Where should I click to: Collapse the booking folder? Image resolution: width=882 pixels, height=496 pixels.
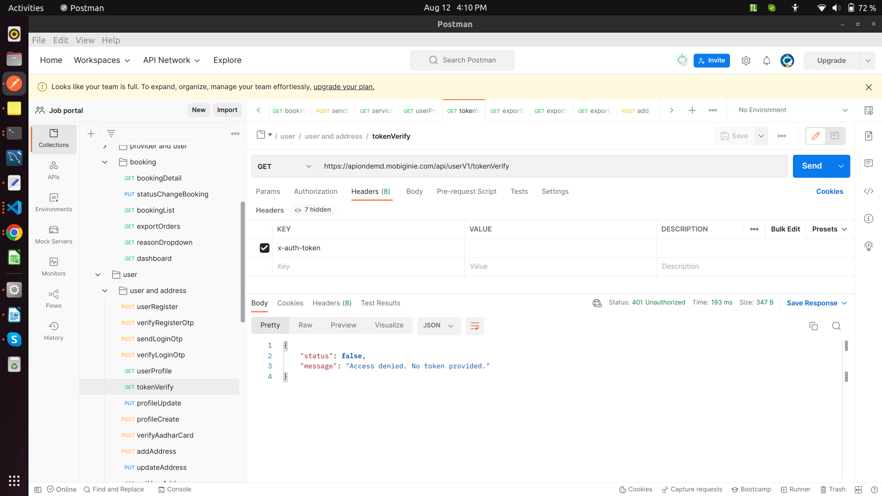coord(105,162)
